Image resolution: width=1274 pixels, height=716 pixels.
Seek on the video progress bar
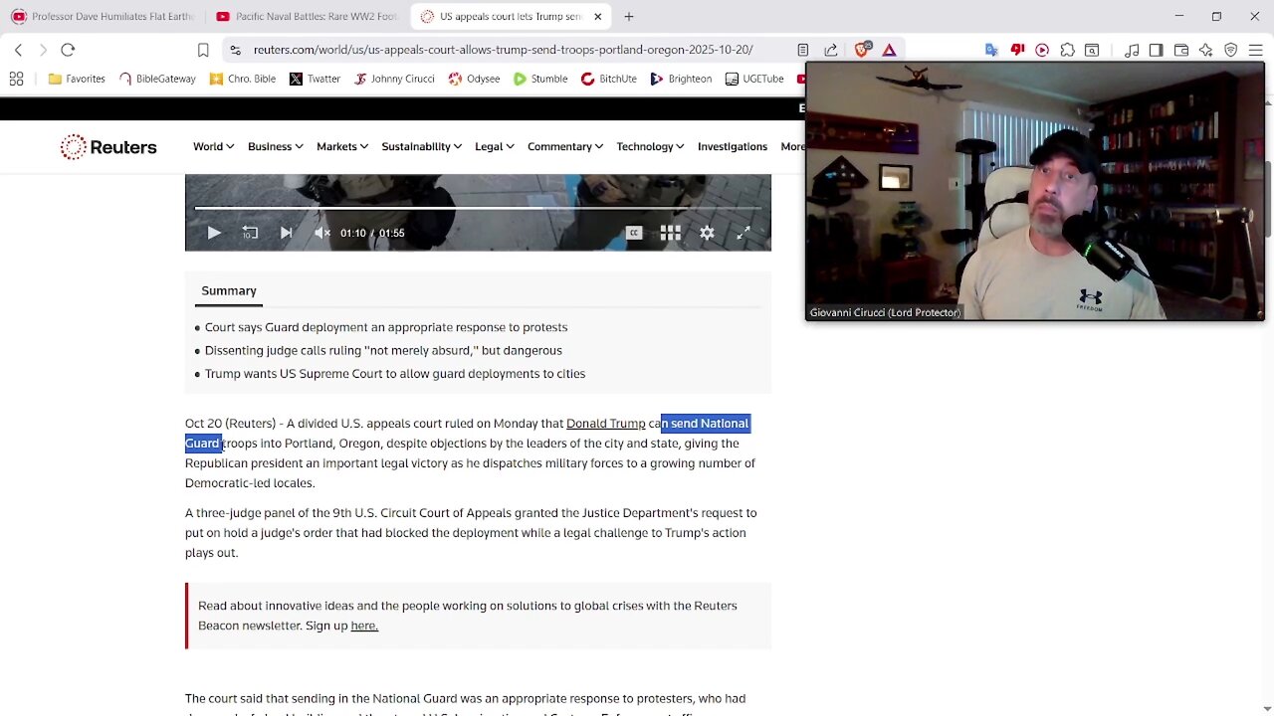tap(478, 209)
